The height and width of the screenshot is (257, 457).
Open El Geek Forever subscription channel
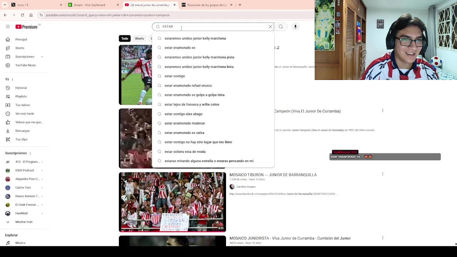click(24, 205)
